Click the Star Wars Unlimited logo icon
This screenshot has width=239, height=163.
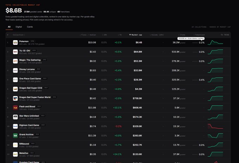pos(15,117)
